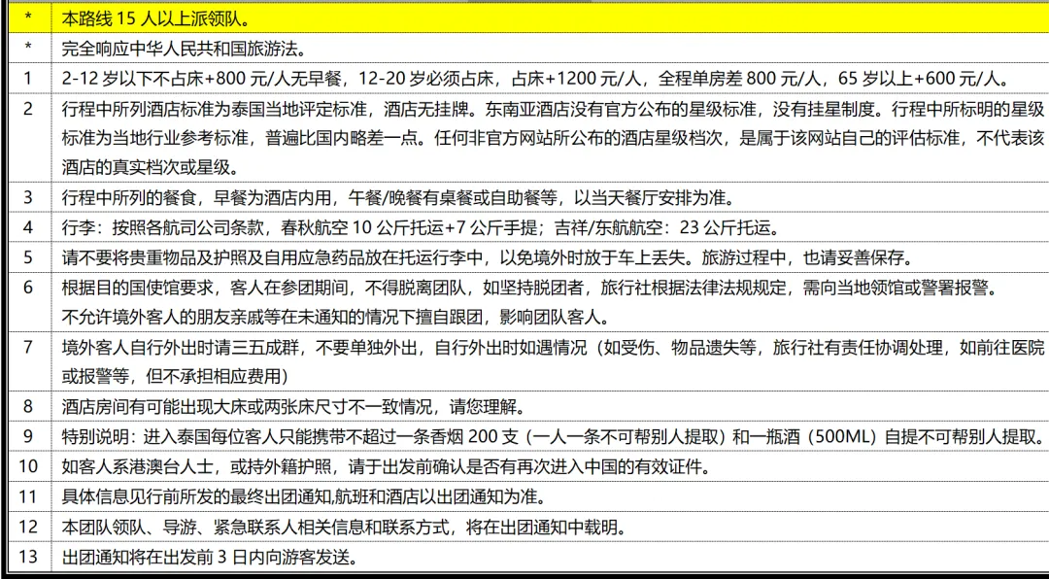This screenshot has width=1049, height=579.
Task: Click row number 3 cell
Action: (29, 197)
